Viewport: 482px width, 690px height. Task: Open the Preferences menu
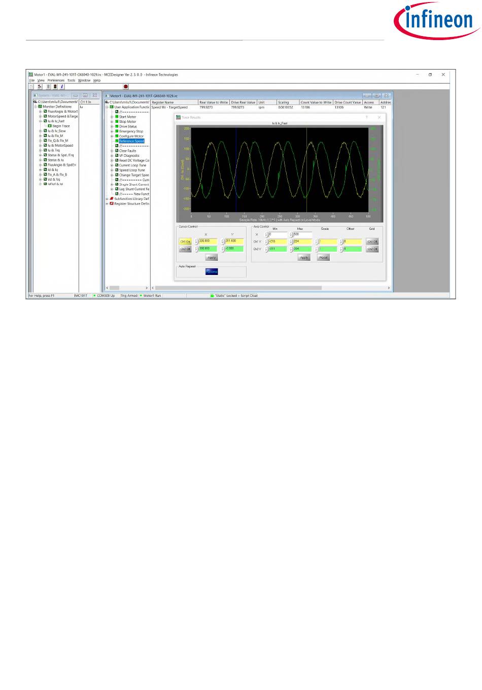point(56,80)
